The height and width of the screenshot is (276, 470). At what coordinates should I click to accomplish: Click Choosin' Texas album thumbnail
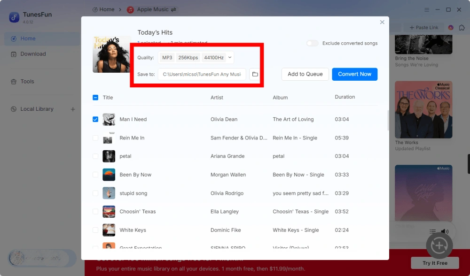click(109, 212)
